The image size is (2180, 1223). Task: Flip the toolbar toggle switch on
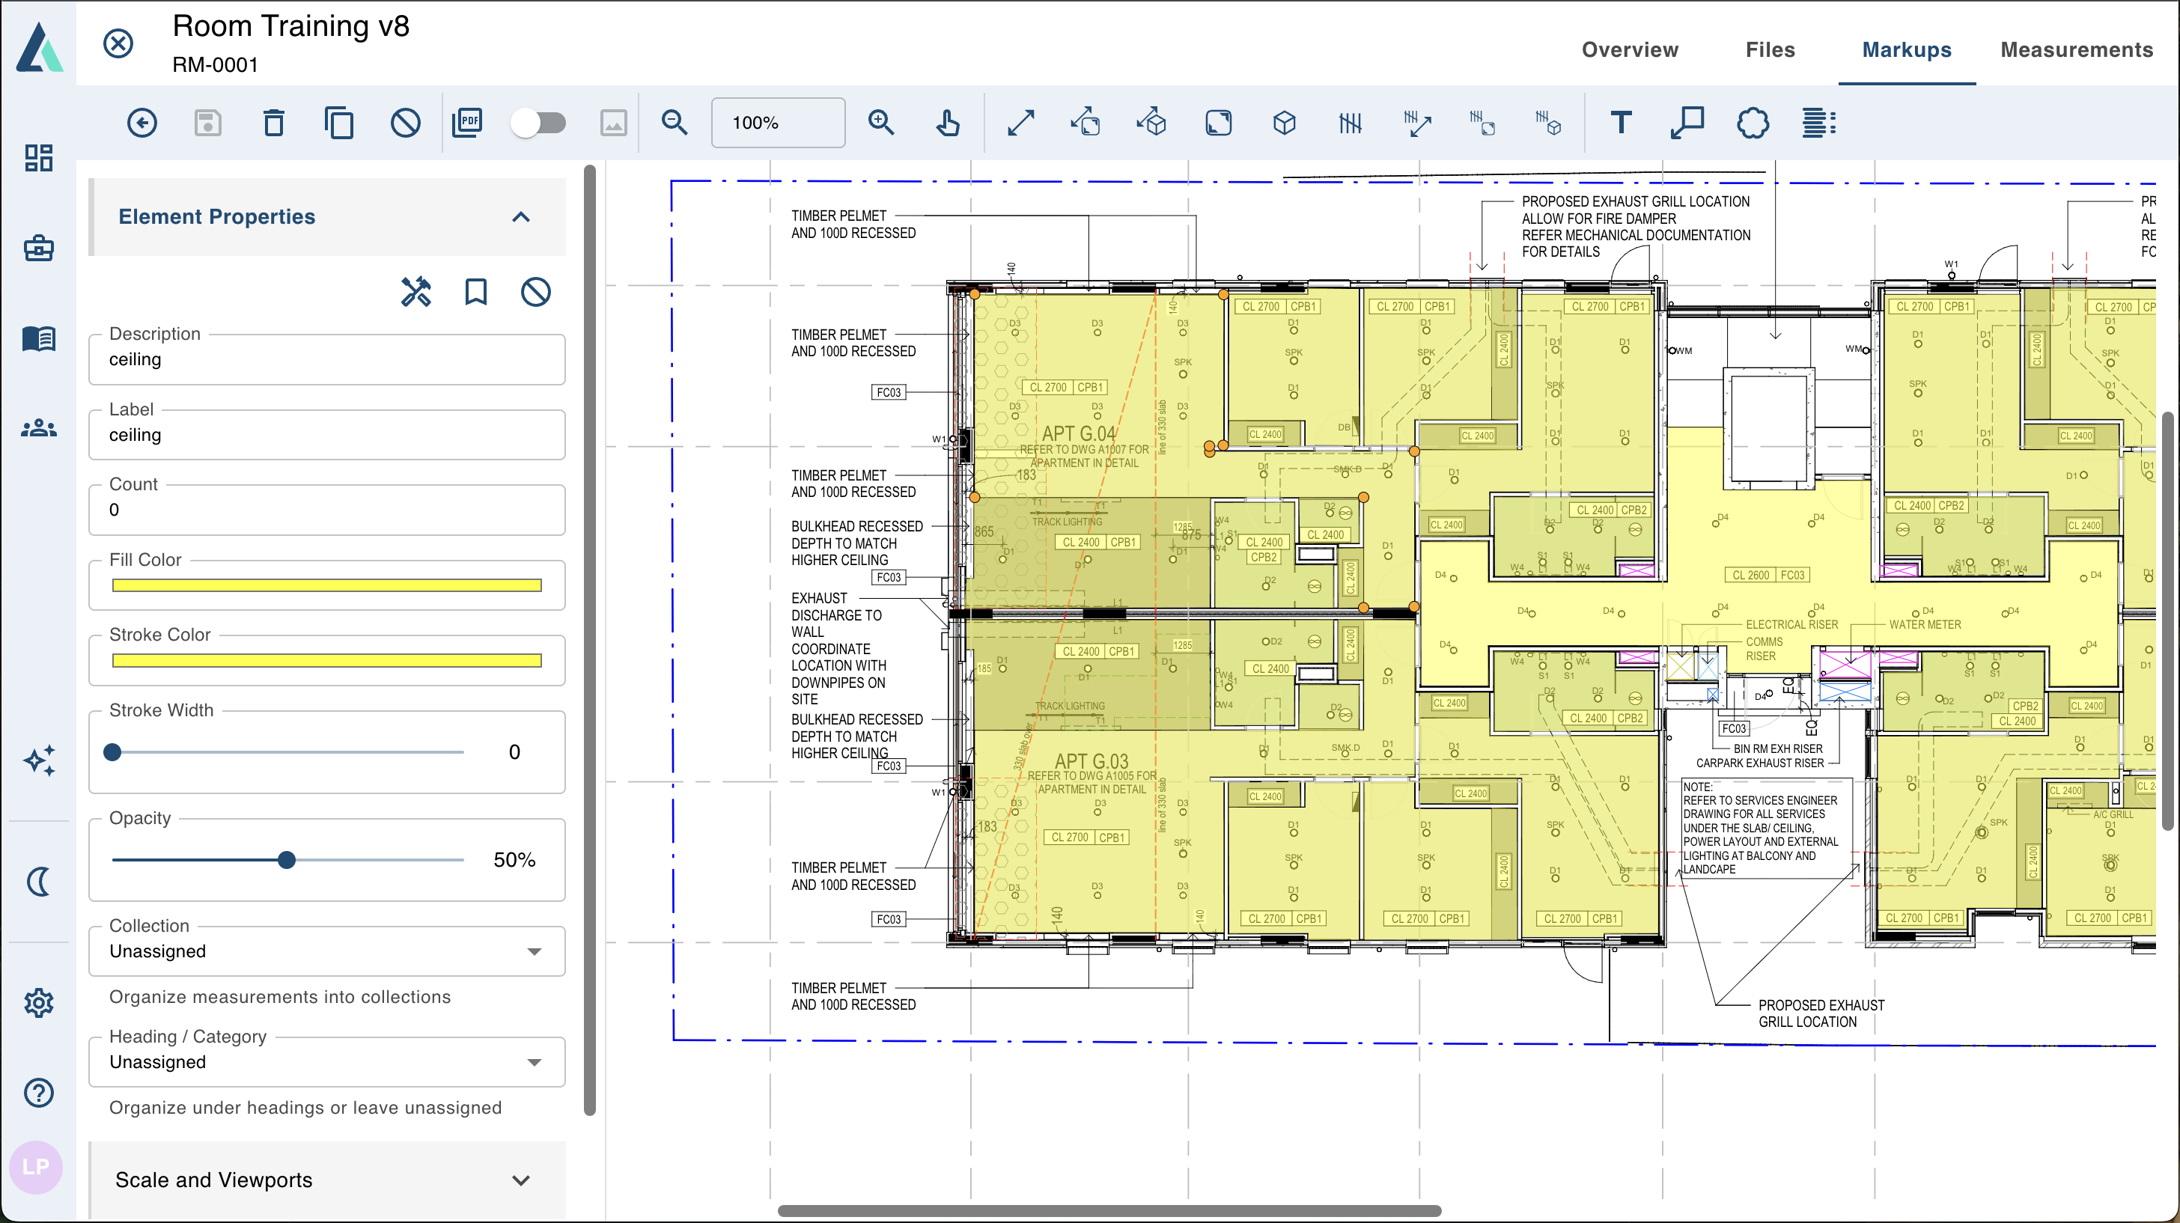click(x=539, y=123)
